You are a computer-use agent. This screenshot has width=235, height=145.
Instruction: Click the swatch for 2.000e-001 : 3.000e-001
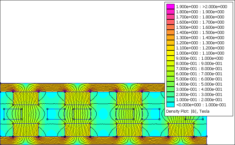[170, 94]
